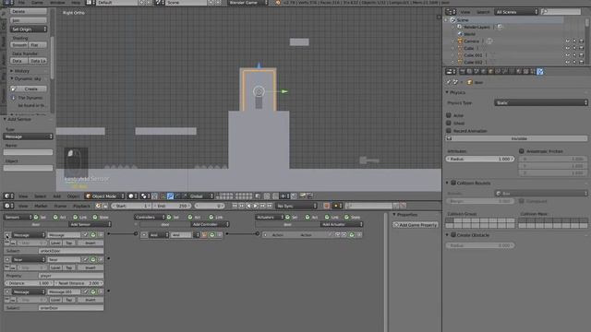
Task: Click the play animation button
Action: tap(256, 206)
